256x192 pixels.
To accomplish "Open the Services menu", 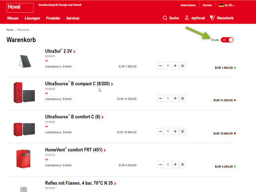I will (73, 18).
